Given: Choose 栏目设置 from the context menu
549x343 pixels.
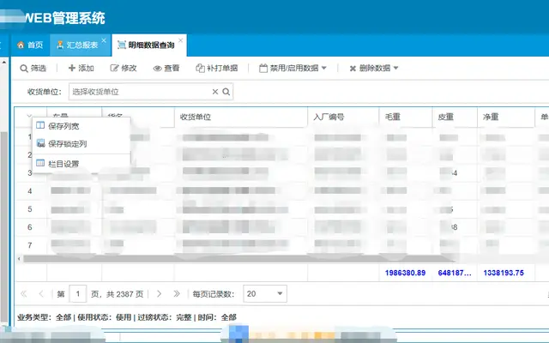Looking at the screenshot, I should (81, 164).
